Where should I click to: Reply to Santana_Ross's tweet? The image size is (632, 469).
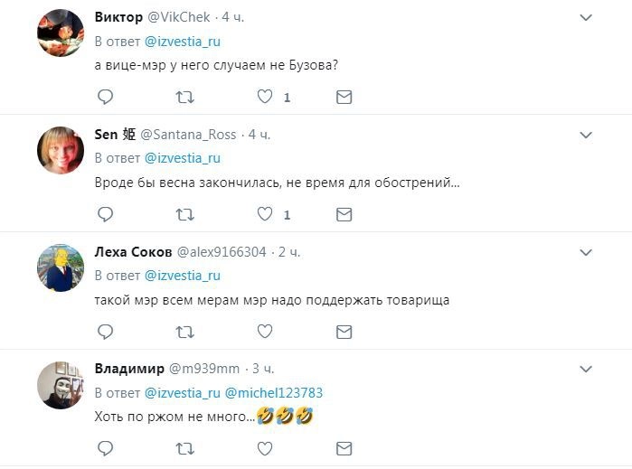[105, 214]
